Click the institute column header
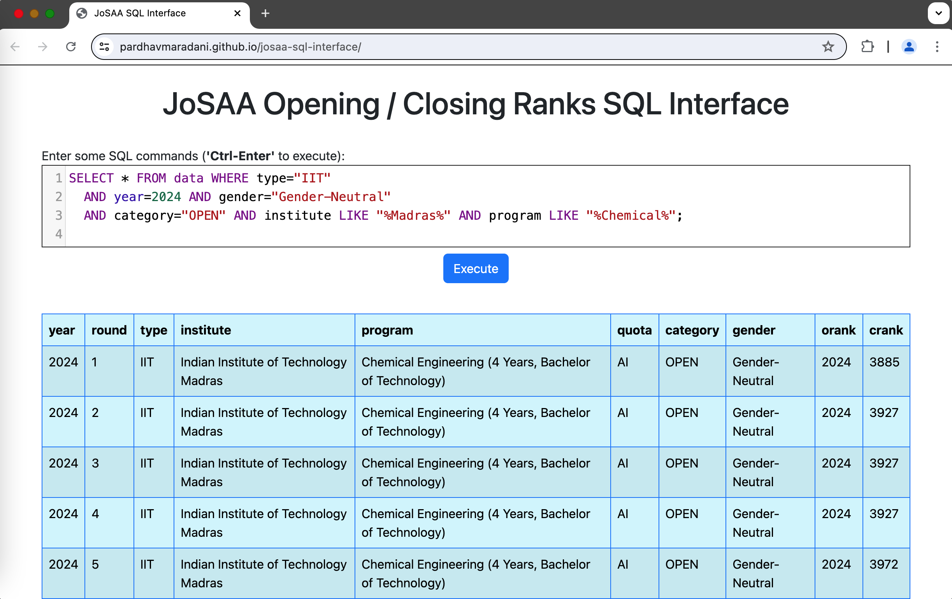This screenshot has height=599, width=952. coord(206,330)
